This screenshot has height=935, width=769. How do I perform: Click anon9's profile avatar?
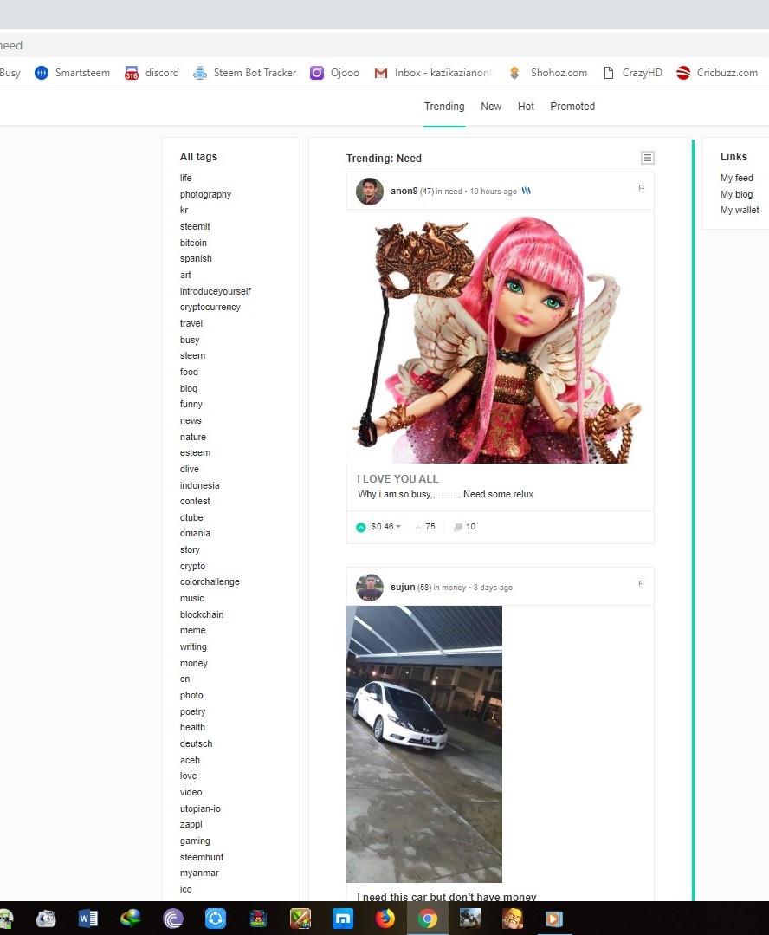coord(370,192)
